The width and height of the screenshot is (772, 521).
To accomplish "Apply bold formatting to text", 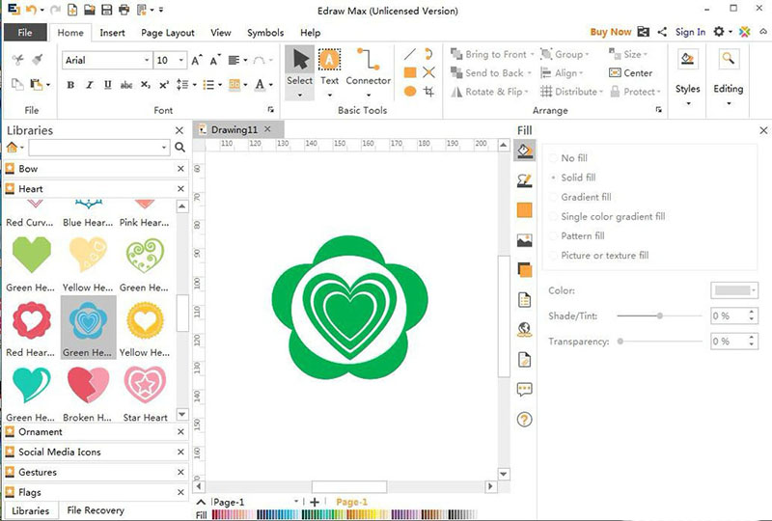I will pos(70,85).
